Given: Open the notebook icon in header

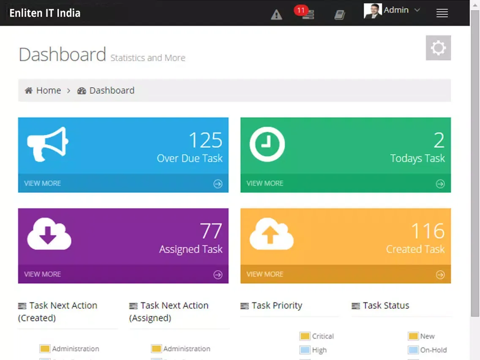Looking at the screenshot, I should [339, 14].
